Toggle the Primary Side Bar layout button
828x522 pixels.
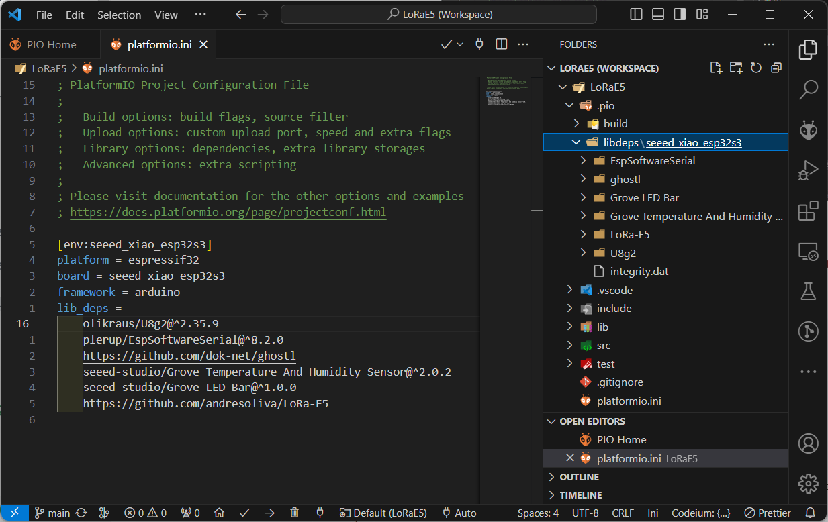tap(636, 14)
